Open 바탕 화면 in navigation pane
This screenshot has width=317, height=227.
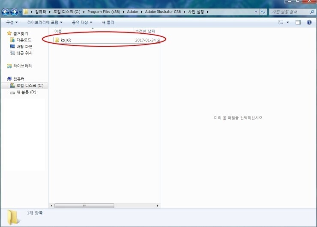click(24, 47)
